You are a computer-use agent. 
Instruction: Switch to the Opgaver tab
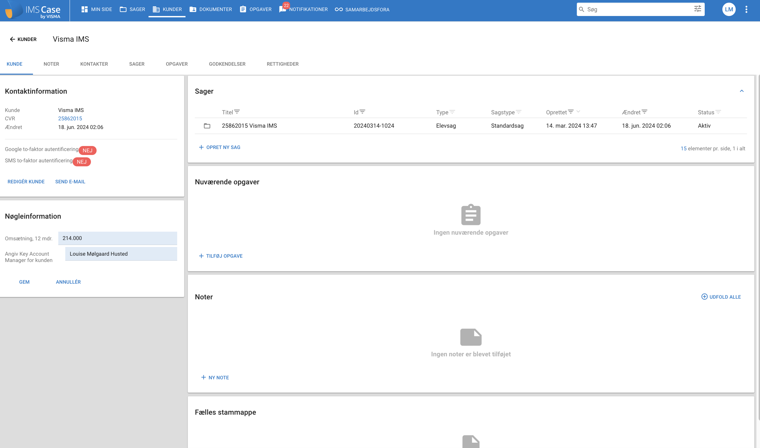177,64
